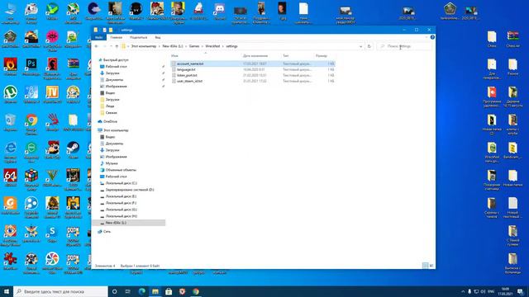This screenshot has width=529, height=297.
Task: Click Chrome icon on the taskbar
Action: pyautogui.click(x=196, y=291)
